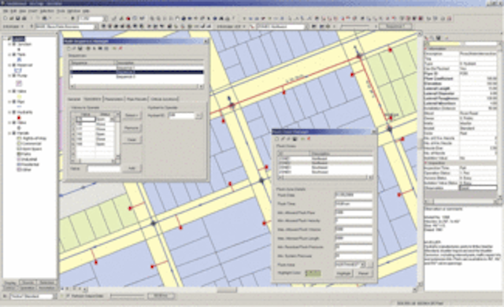Click the Highlight button
The image size is (504, 307).
click(x=344, y=273)
